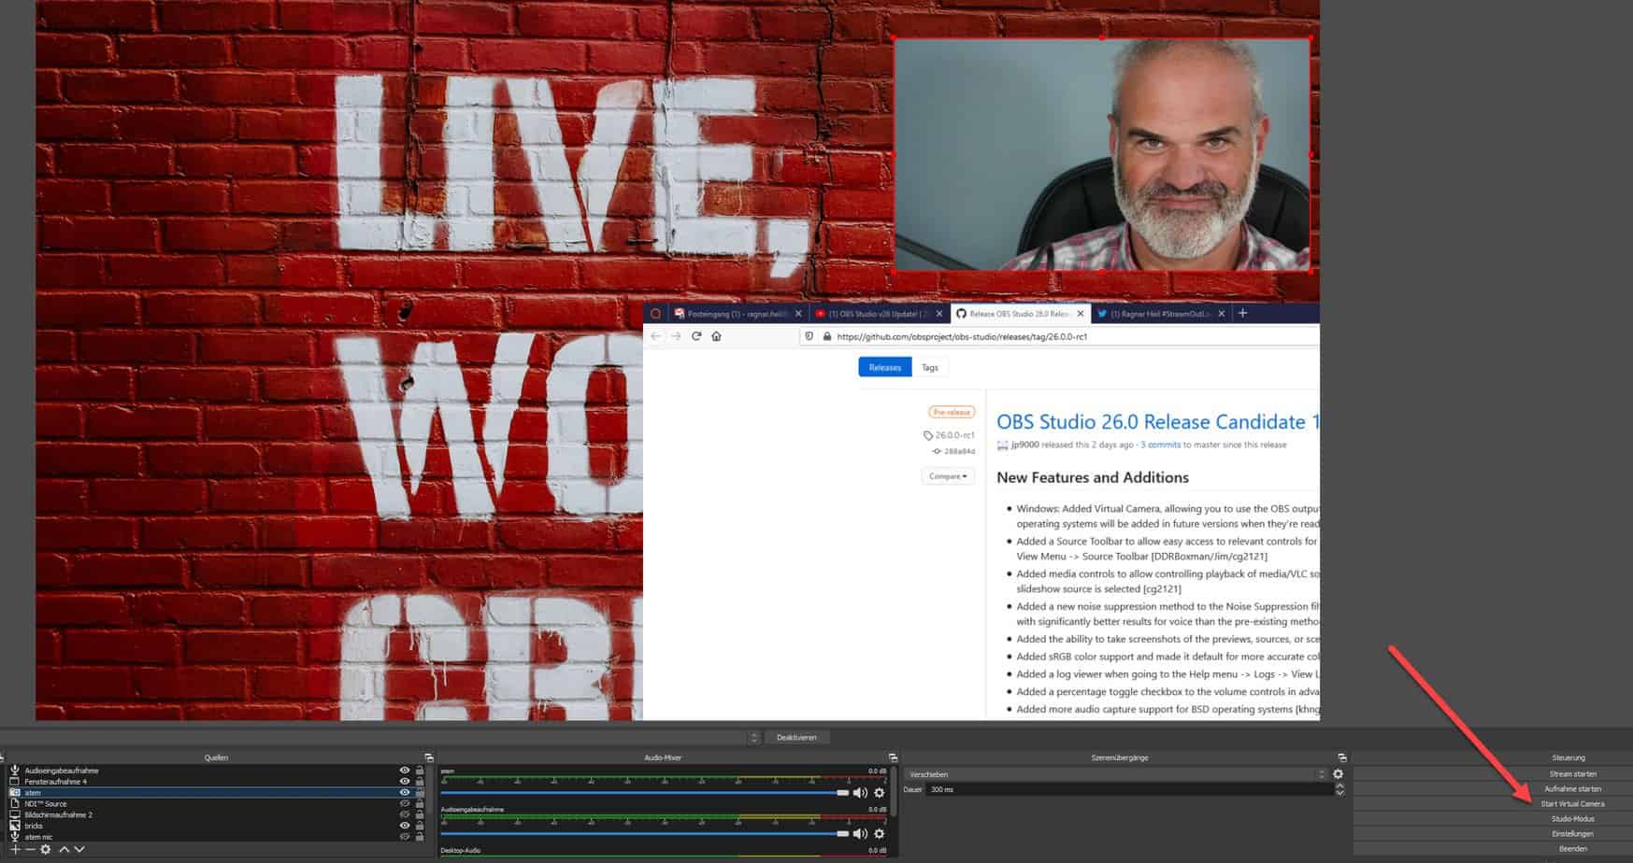Increase Dauer with the up stepper arrow
Viewport: 1633px width, 863px height.
[1339, 786]
